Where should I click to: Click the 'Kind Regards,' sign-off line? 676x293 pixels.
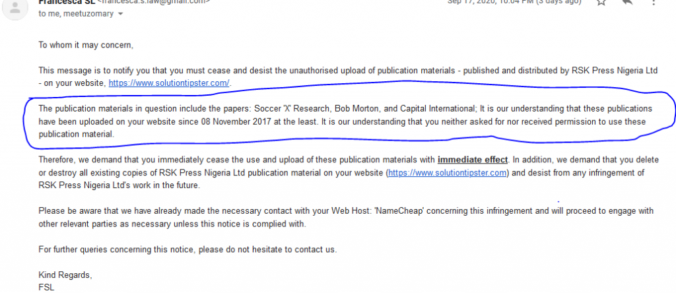point(65,275)
